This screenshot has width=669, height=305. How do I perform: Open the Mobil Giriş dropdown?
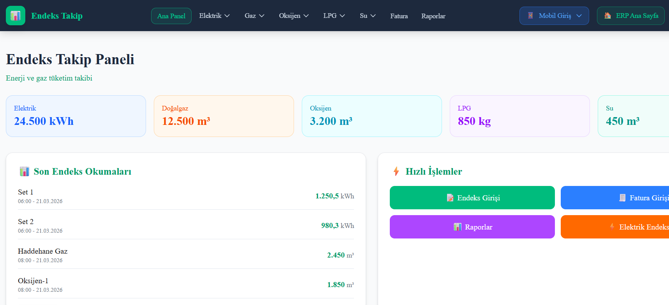pyautogui.click(x=554, y=16)
